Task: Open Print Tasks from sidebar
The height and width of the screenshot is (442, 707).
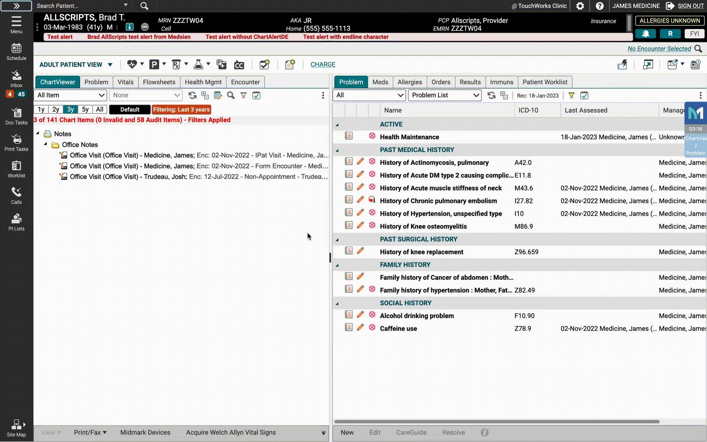Action: 16,143
